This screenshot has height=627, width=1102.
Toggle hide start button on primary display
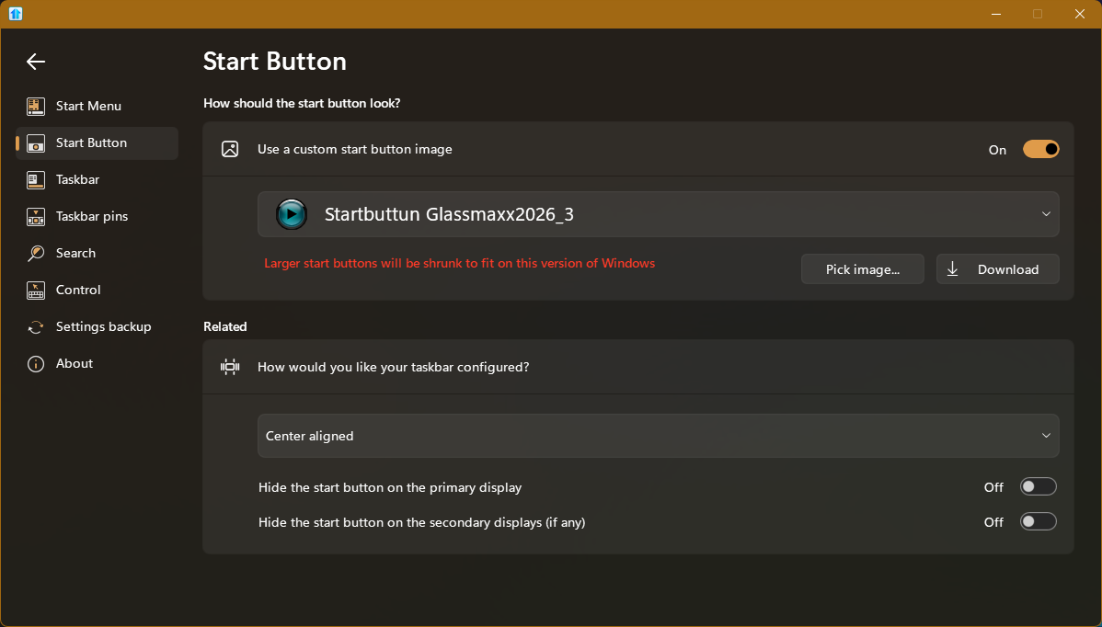click(x=1038, y=486)
